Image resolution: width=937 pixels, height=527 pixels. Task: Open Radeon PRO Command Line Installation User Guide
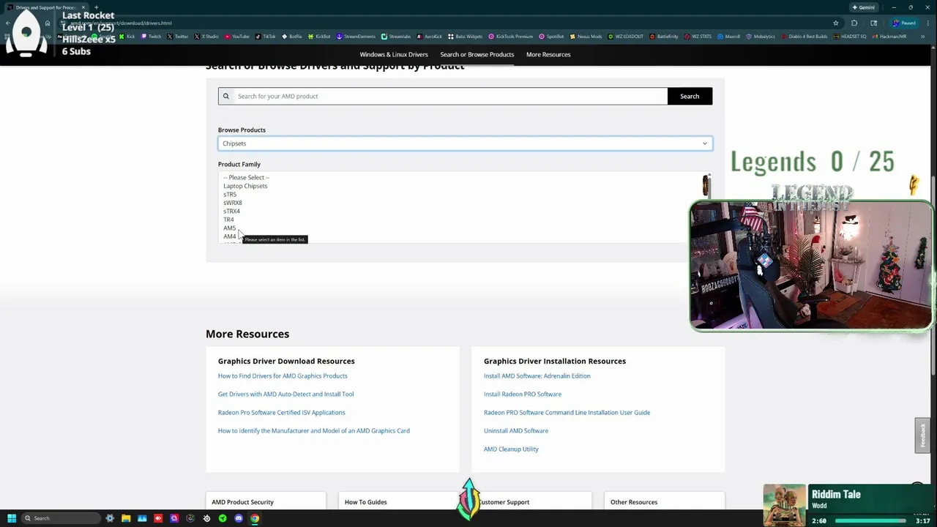point(567,412)
